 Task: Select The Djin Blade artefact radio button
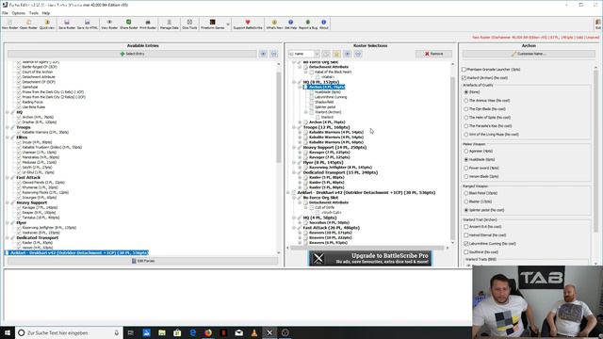tap(466, 109)
